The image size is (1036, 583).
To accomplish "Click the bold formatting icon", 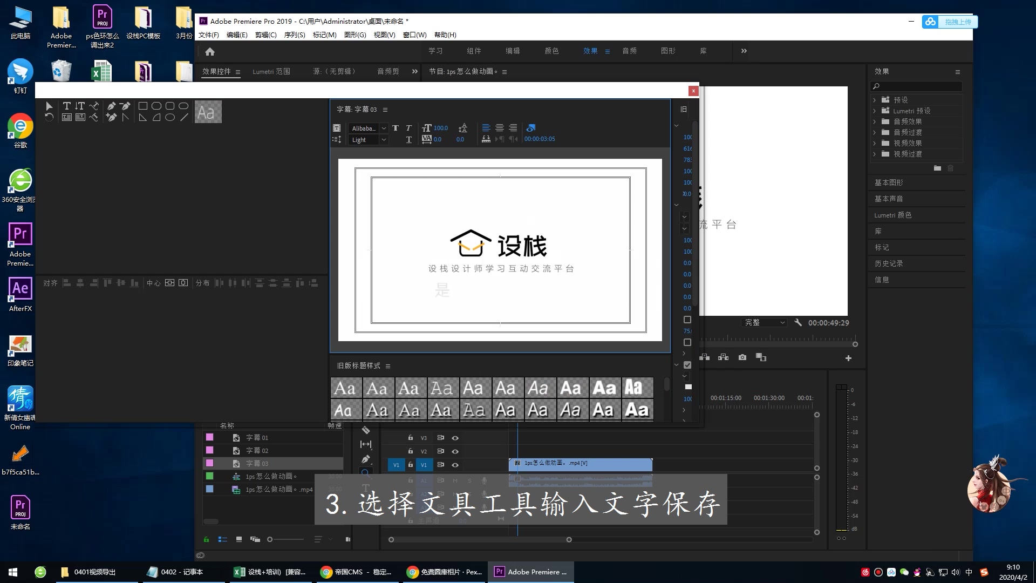I will (395, 128).
